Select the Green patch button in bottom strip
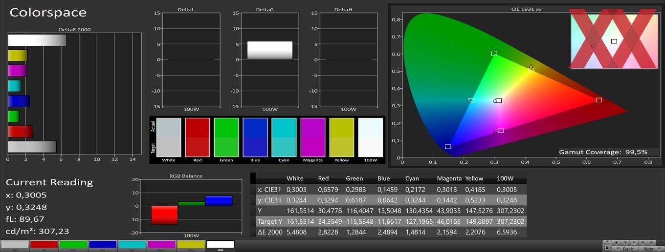The image size is (665, 252). coord(73,245)
